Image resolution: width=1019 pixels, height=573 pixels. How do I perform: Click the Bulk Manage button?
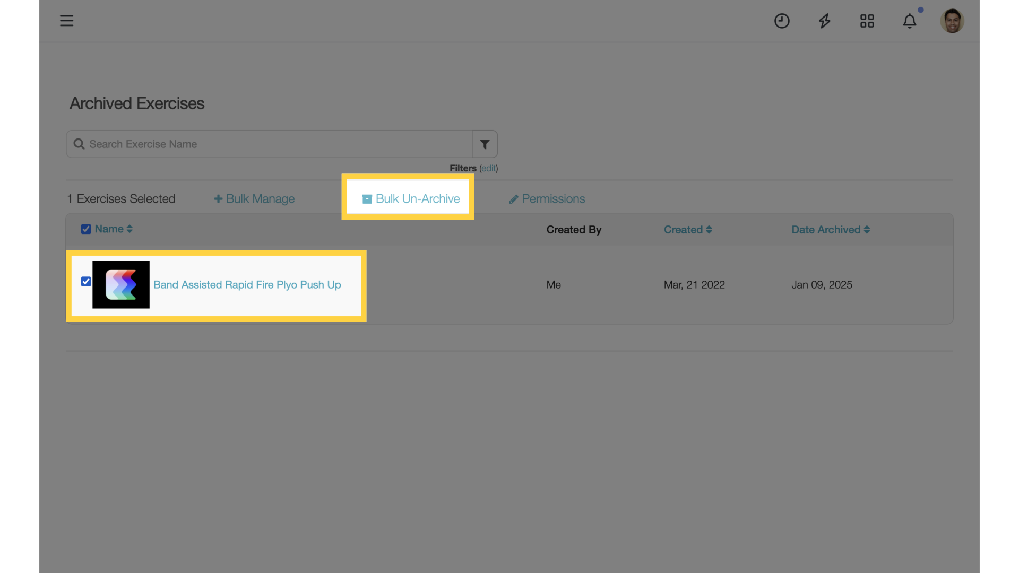click(254, 198)
